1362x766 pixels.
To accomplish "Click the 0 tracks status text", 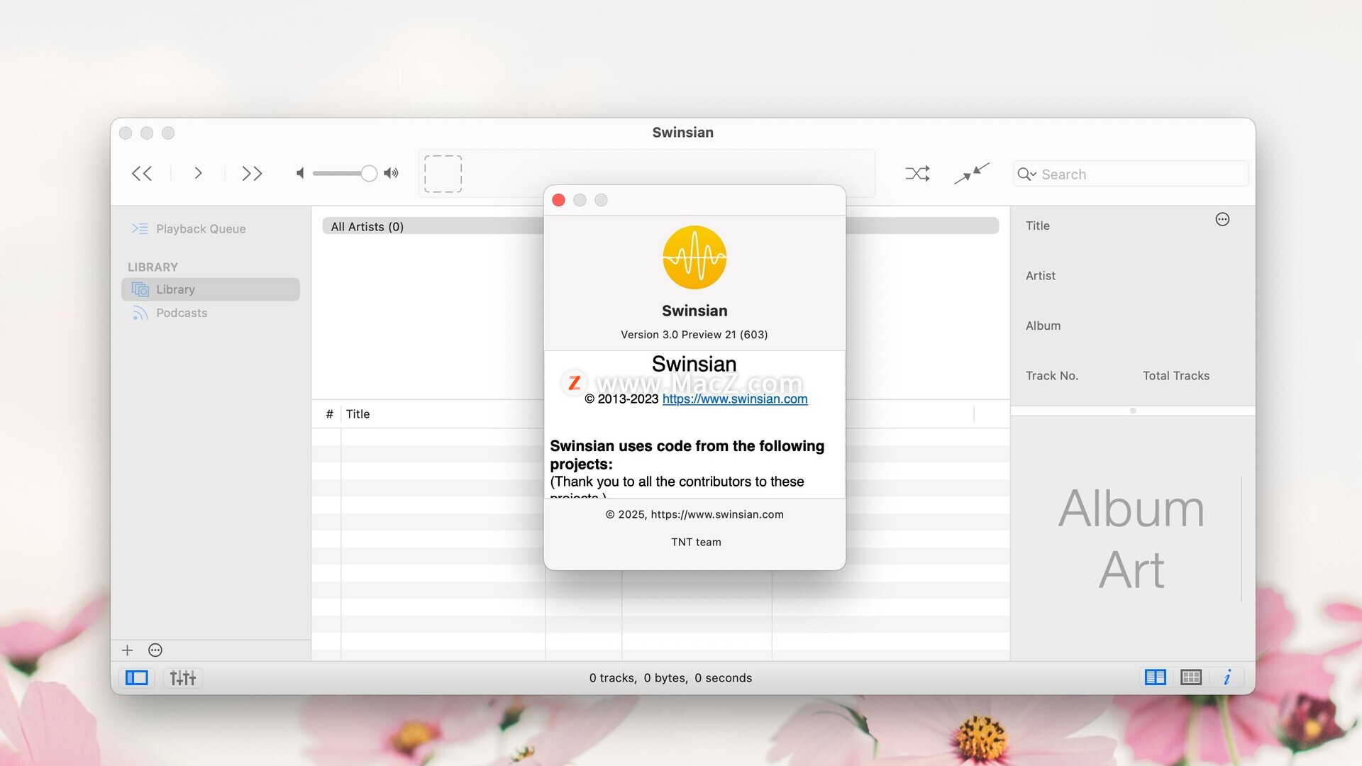I will pyautogui.click(x=611, y=678).
